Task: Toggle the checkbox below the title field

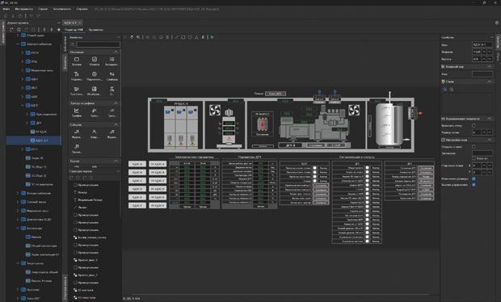Action: pos(474,158)
